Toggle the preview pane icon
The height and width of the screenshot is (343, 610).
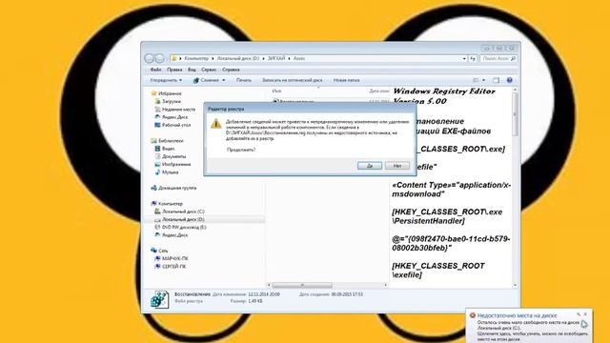(496, 80)
